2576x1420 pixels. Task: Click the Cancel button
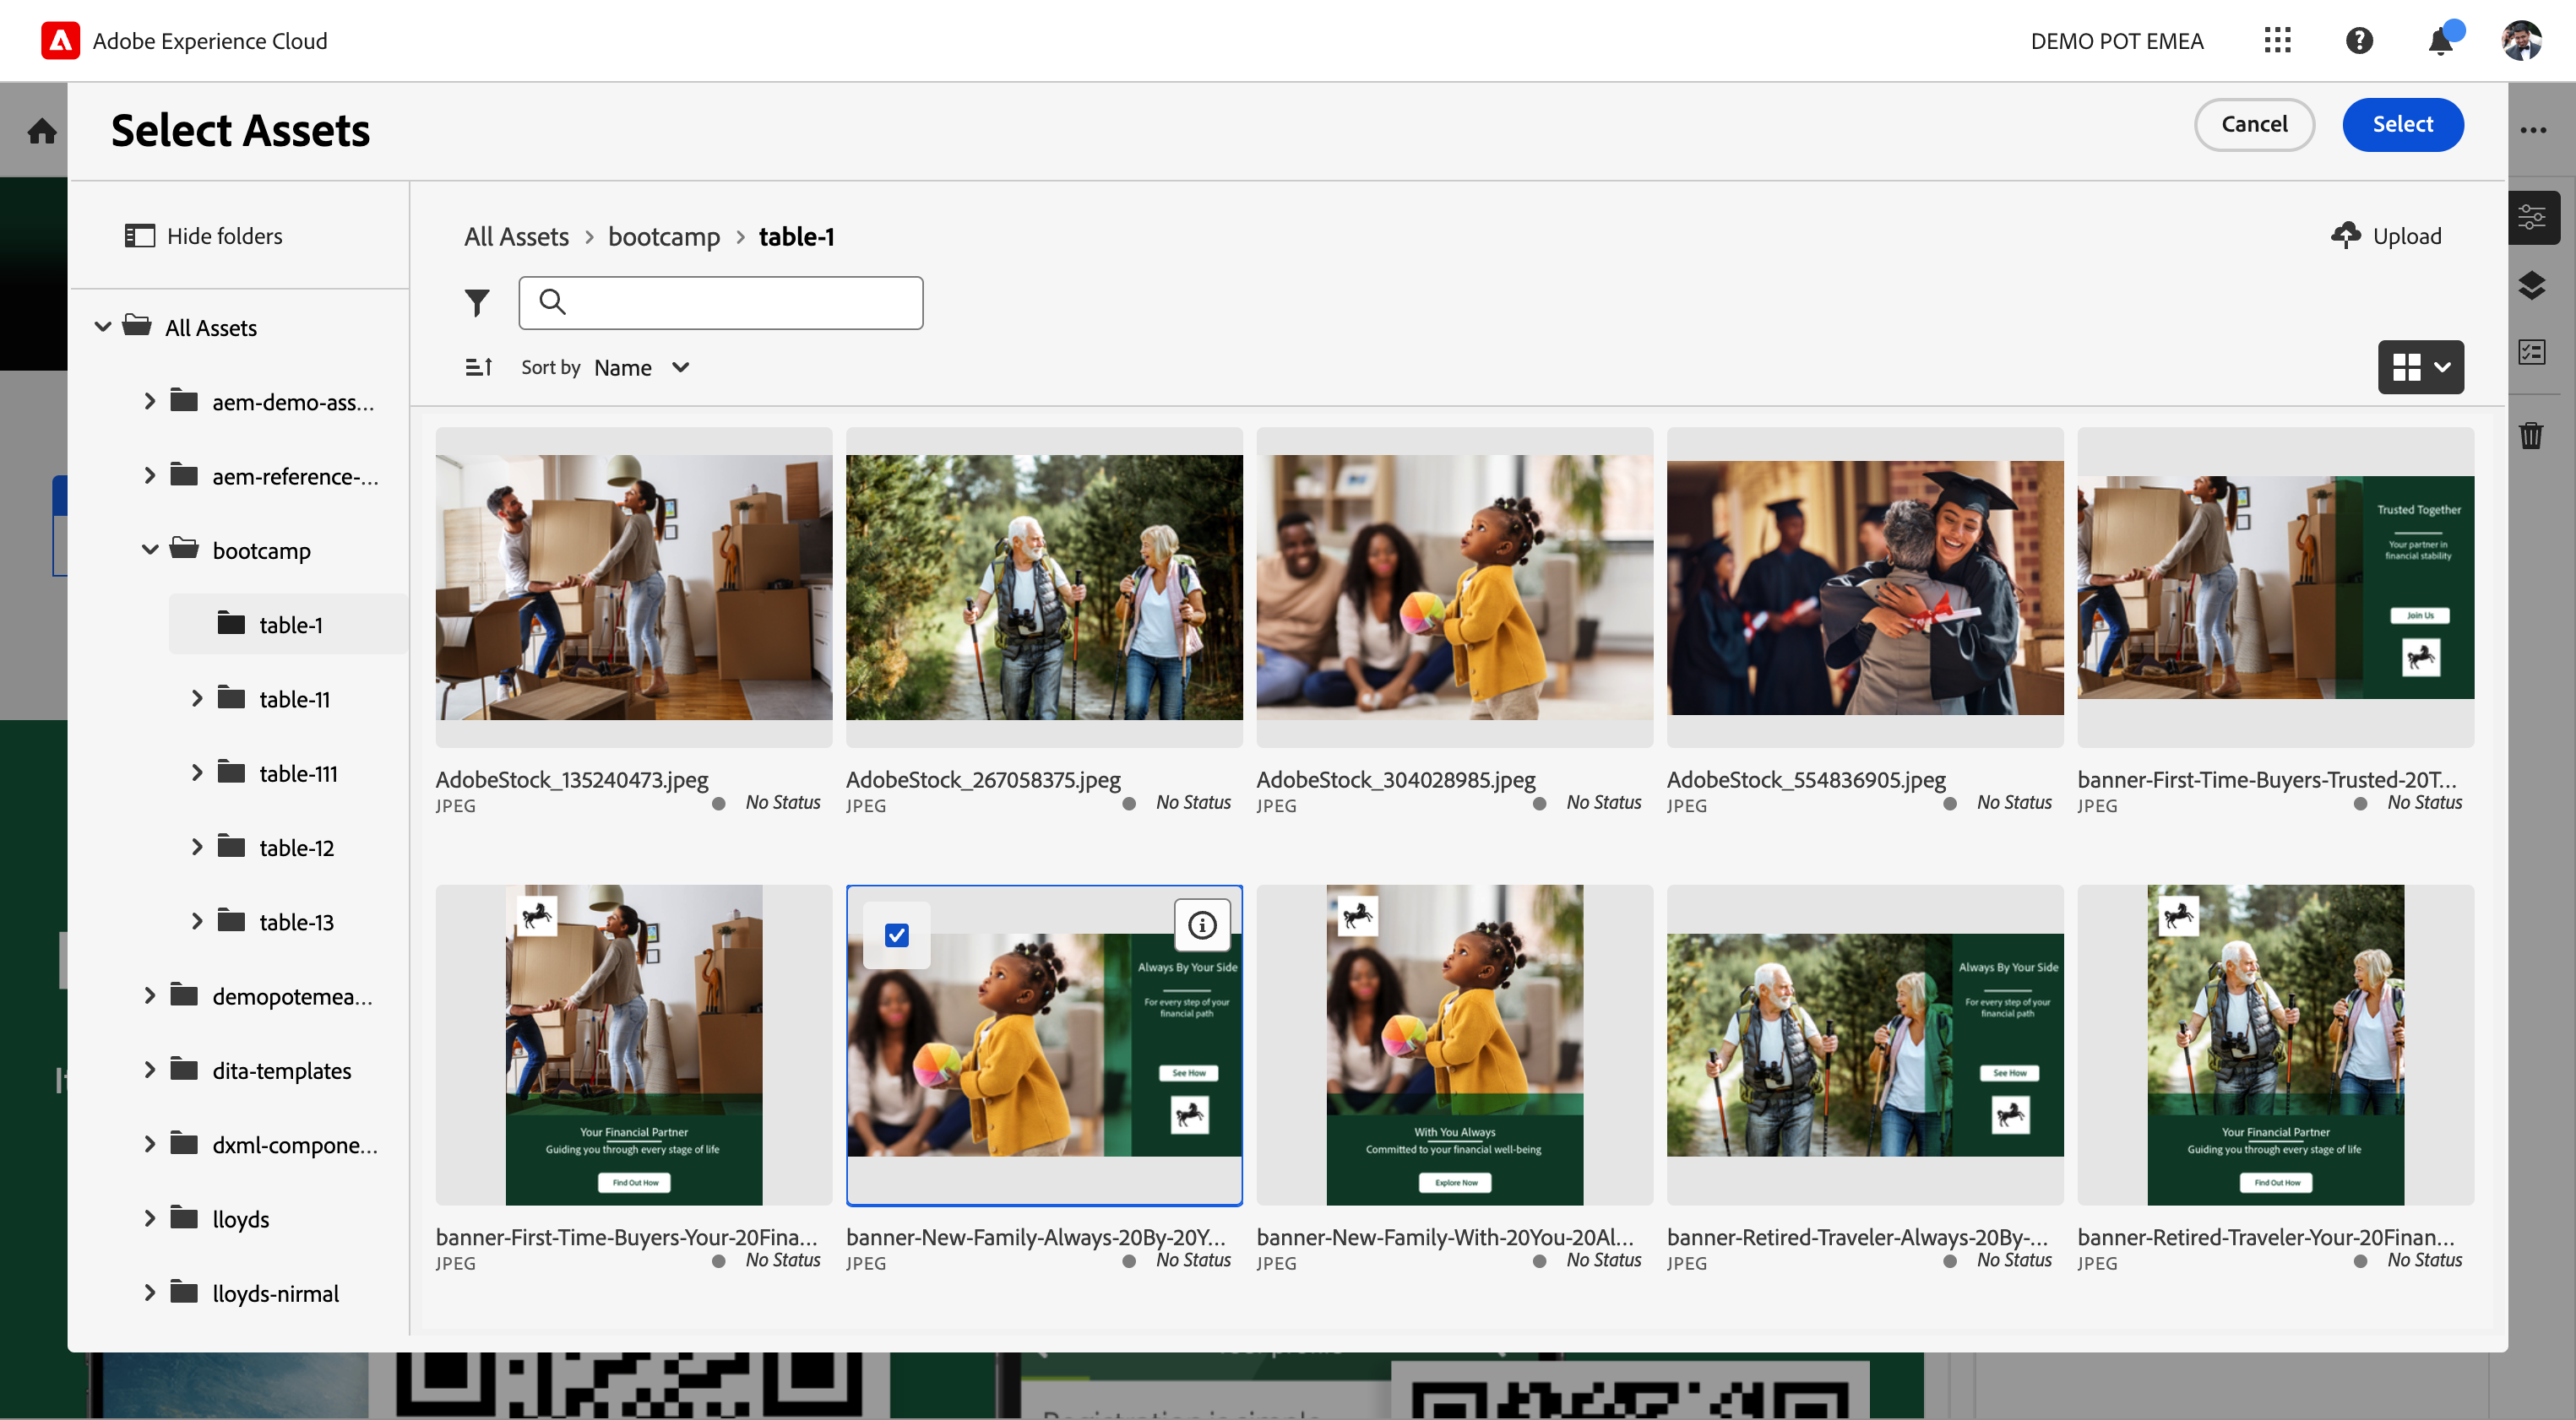point(2254,125)
